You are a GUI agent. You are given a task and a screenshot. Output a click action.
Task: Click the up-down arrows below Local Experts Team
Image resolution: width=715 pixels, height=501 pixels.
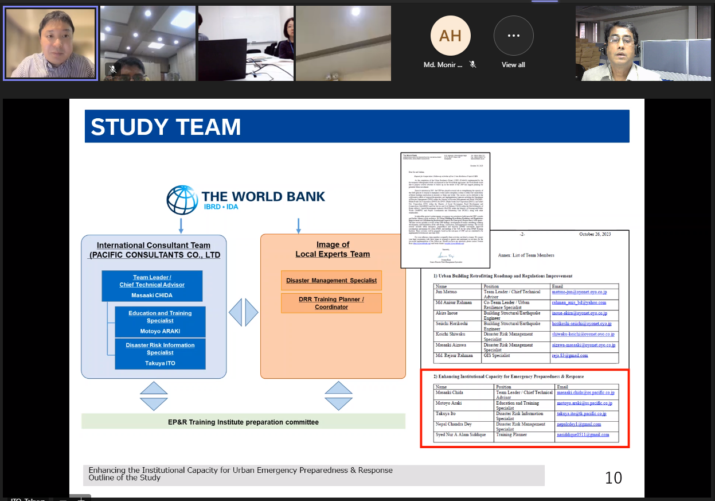pos(338,397)
